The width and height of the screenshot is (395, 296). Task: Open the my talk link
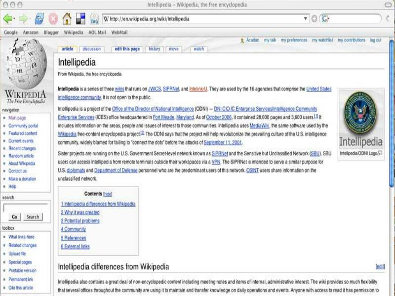tap(270, 40)
